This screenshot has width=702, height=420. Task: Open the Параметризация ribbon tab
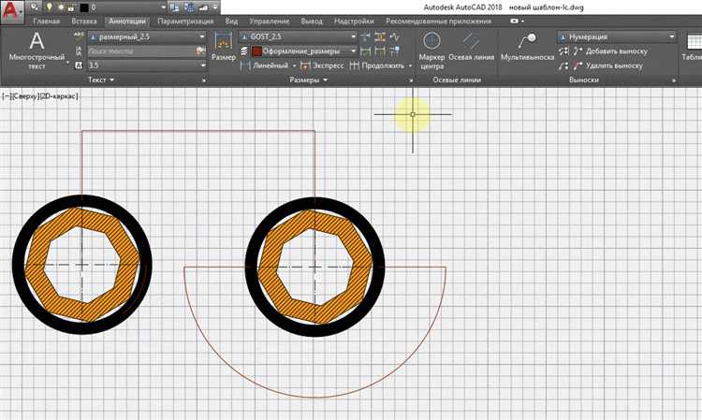[185, 21]
